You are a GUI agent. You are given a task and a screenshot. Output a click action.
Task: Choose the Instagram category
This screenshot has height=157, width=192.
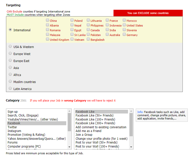click(37, 131)
